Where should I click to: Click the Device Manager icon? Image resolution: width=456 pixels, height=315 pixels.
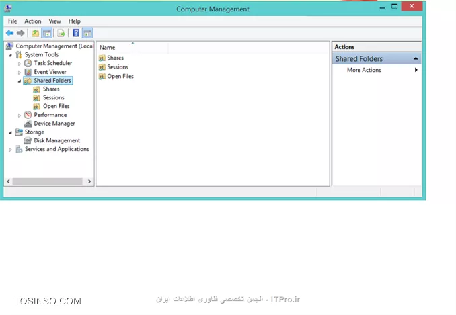(x=28, y=124)
